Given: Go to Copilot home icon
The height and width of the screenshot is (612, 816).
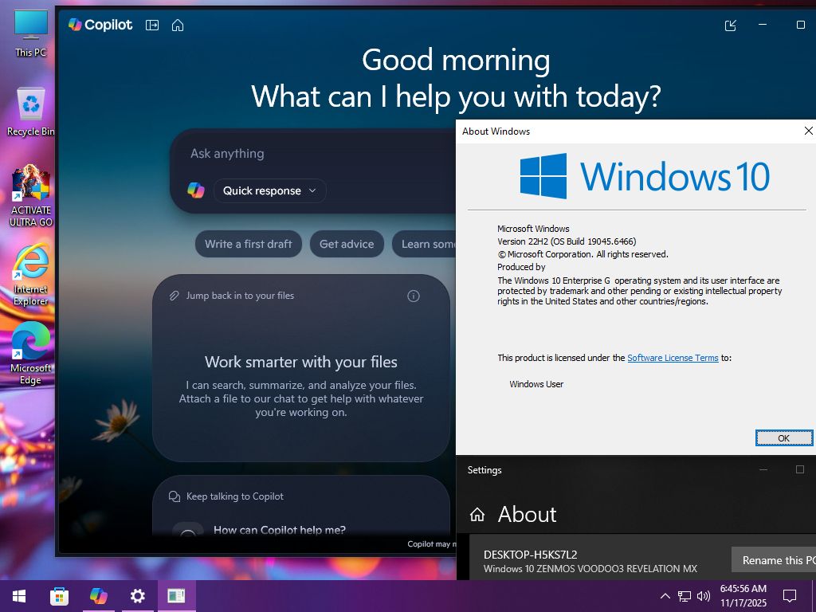Looking at the screenshot, I should (178, 25).
